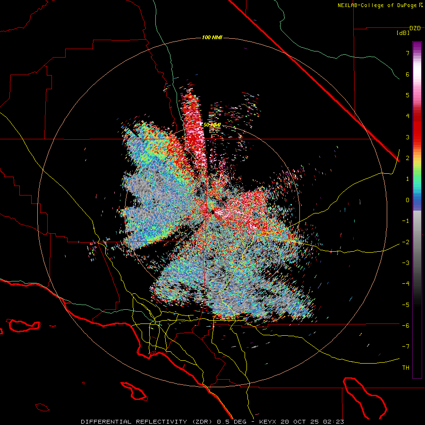This screenshot has width=425, height=425.
Task: Click the -4 value on color scale
Action: (x=406, y=283)
